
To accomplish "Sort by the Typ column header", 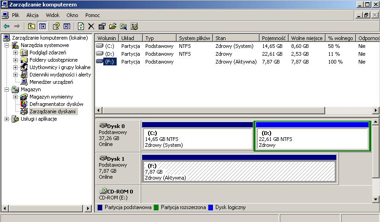I will point(160,38).
